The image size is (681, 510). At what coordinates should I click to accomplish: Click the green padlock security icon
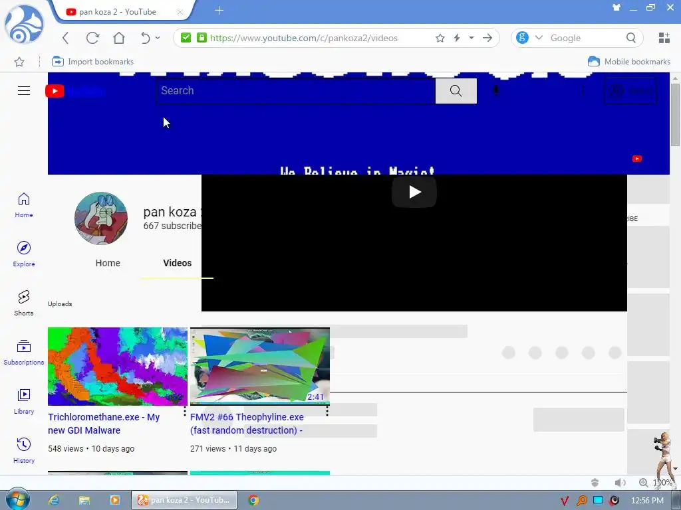tap(201, 38)
